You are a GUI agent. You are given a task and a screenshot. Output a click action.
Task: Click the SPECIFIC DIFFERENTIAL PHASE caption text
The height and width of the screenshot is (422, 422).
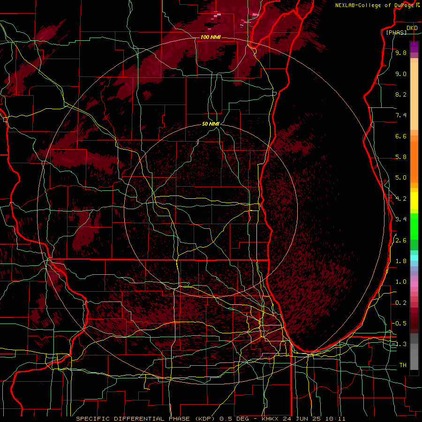[133, 419]
